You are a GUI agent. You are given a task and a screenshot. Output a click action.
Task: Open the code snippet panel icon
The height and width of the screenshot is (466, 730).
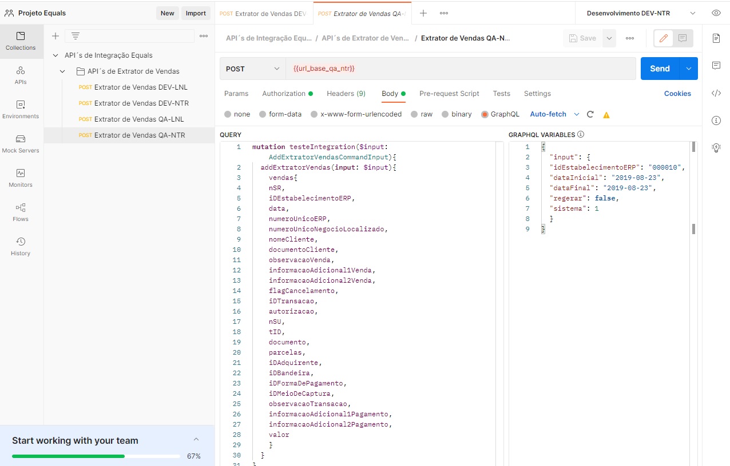pyautogui.click(x=716, y=93)
